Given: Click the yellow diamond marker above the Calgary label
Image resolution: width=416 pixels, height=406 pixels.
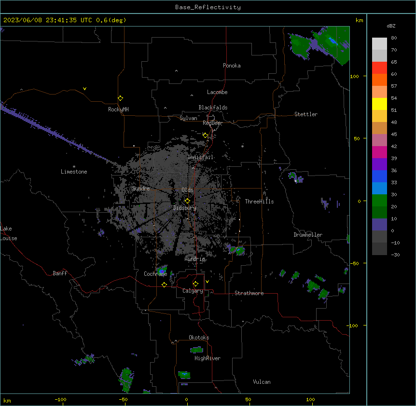Looking at the screenshot, I should 195,284.
